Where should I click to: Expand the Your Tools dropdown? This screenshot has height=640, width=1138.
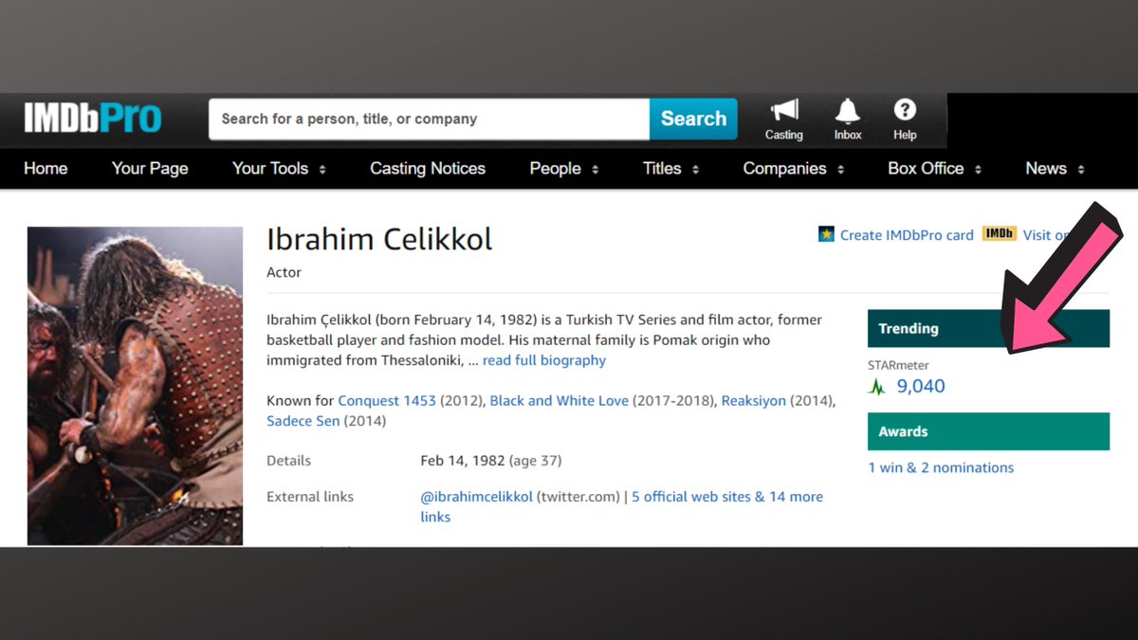click(x=279, y=168)
